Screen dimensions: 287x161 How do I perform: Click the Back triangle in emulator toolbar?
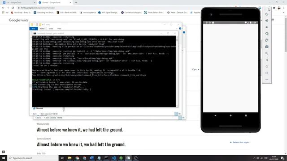[267, 60]
